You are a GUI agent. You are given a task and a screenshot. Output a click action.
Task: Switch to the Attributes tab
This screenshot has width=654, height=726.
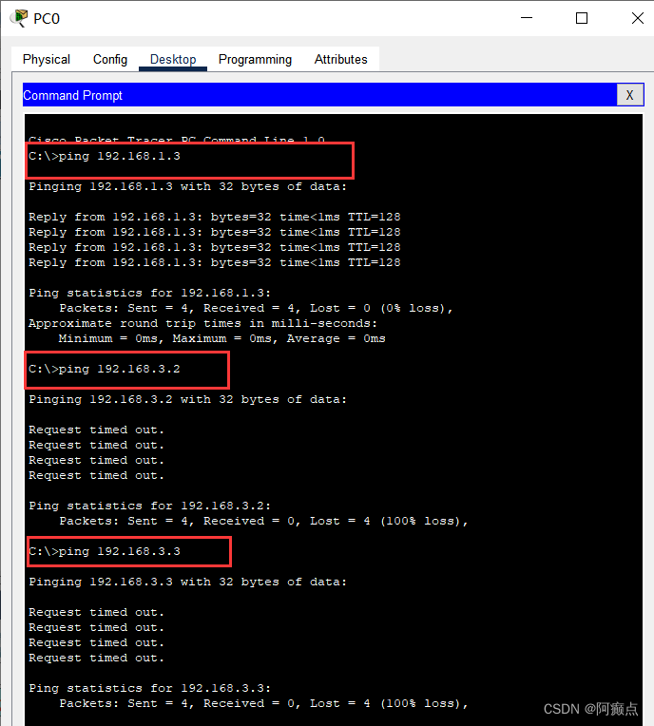(x=341, y=59)
